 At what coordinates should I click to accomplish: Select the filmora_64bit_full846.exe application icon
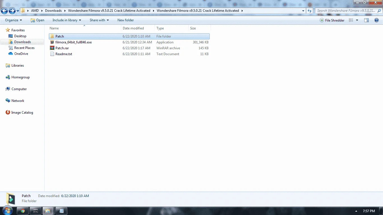click(x=52, y=42)
